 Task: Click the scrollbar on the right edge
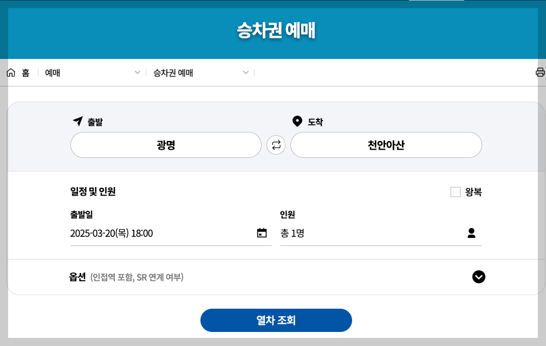(543, 216)
